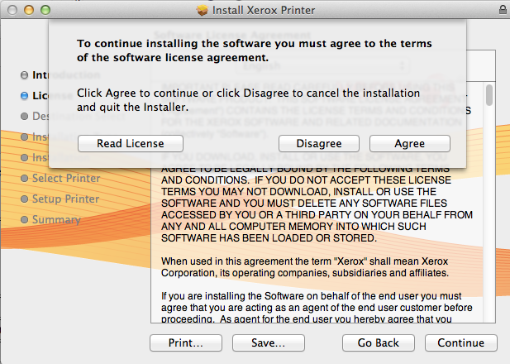Click the Summary step bullet
Screen dimensions: 510x364
pos(25,220)
